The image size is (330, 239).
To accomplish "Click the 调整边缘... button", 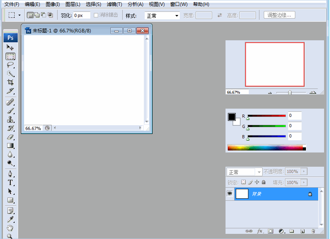I will tap(279, 15).
